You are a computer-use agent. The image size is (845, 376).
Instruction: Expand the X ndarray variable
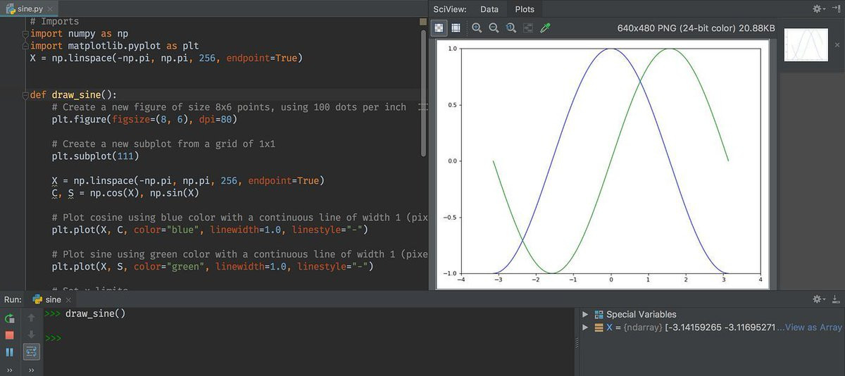pos(585,327)
